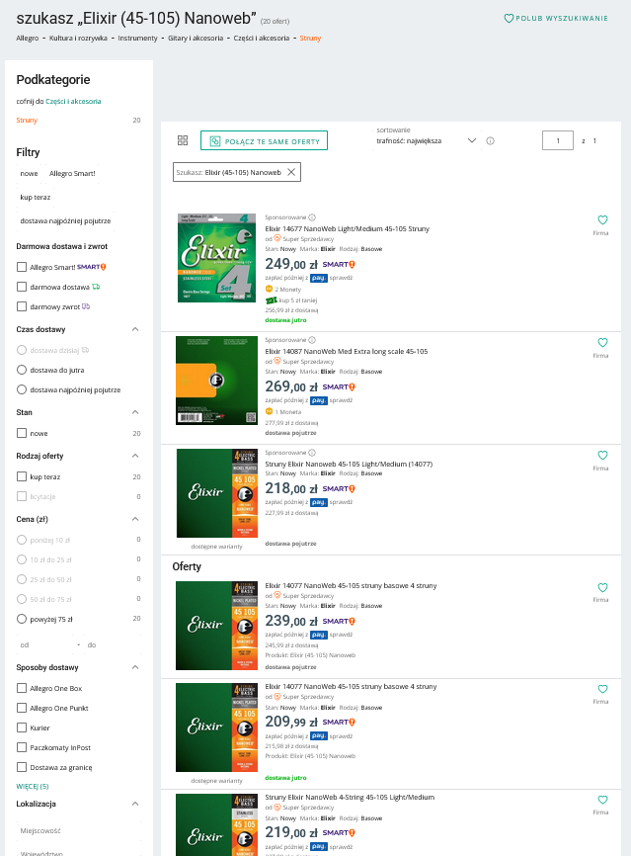Collapse the Rodzaj oferty filter section
The width and height of the screenshot is (631, 856).
135,456
